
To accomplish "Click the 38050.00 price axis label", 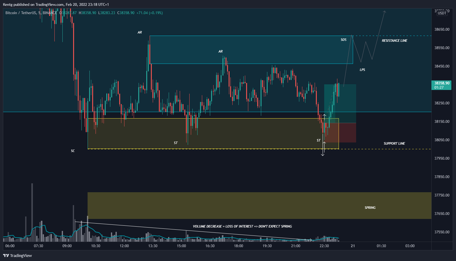I will 442,140.
